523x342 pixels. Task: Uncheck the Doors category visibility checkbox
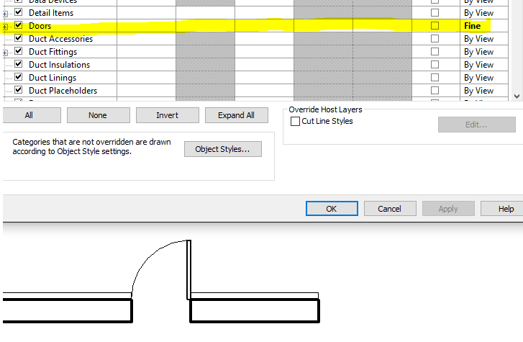tap(19, 26)
